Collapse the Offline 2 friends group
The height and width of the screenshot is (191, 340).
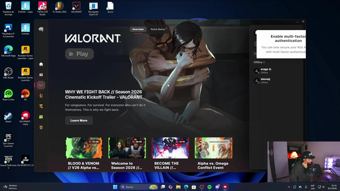[259, 62]
